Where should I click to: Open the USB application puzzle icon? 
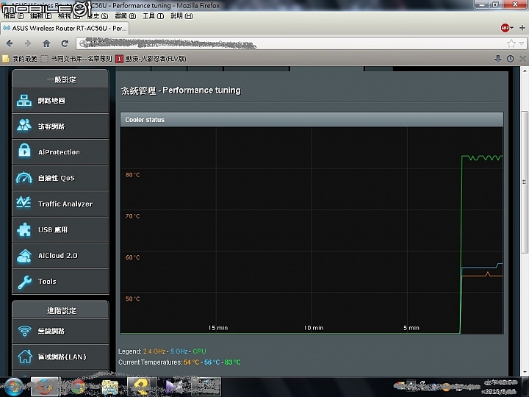pyautogui.click(x=24, y=229)
